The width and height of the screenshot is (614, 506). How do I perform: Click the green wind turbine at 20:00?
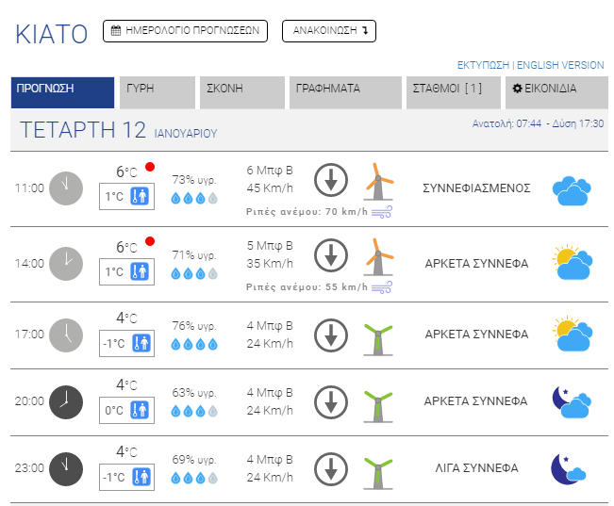tap(378, 402)
